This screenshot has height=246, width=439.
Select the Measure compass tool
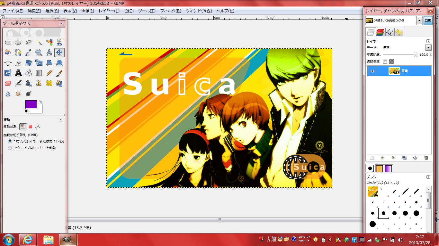pyautogui.click(x=49, y=52)
